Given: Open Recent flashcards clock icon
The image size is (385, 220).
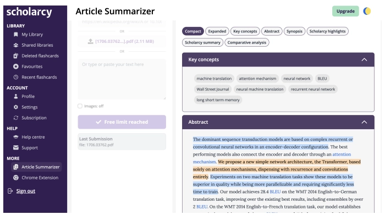Looking at the screenshot, I should click(16, 77).
